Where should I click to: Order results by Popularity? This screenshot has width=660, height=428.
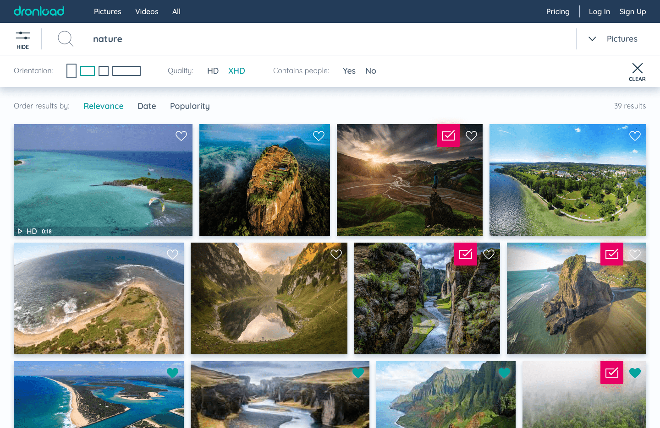click(x=190, y=106)
